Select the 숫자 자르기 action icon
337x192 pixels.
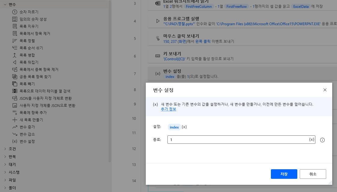click(15, 12)
